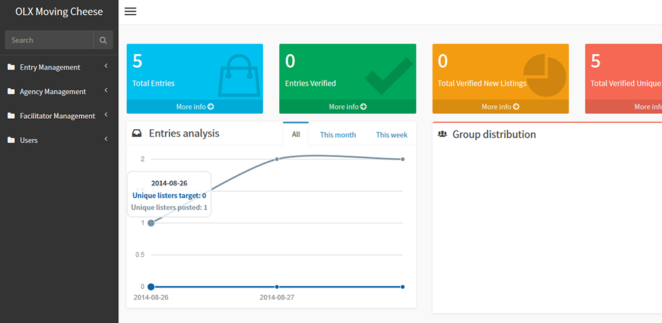Type in the sidebar Search field
Image resolution: width=662 pixels, height=323 pixels.
coord(49,40)
